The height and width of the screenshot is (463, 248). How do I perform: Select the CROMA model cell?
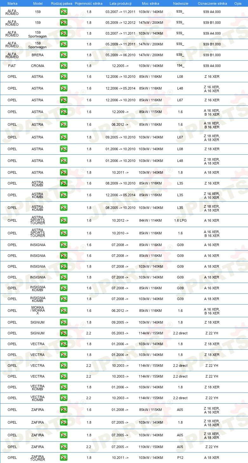[x=38, y=66]
